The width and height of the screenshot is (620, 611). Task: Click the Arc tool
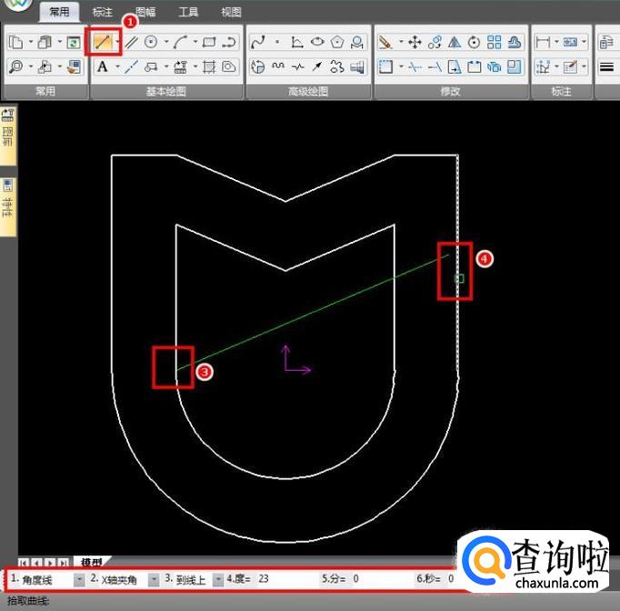(182, 42)
